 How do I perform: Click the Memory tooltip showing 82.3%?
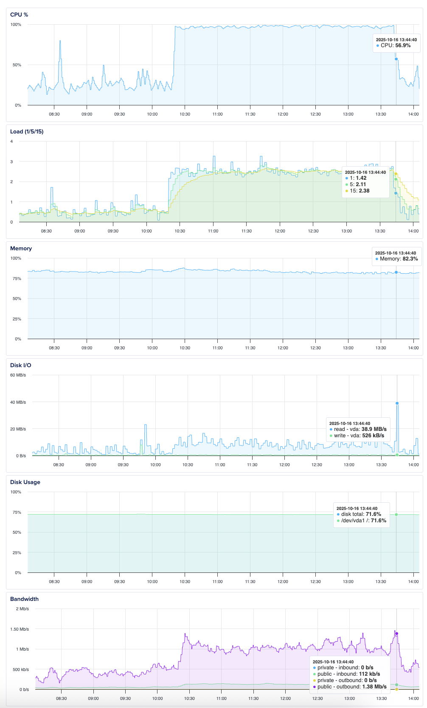pos(396,256)
